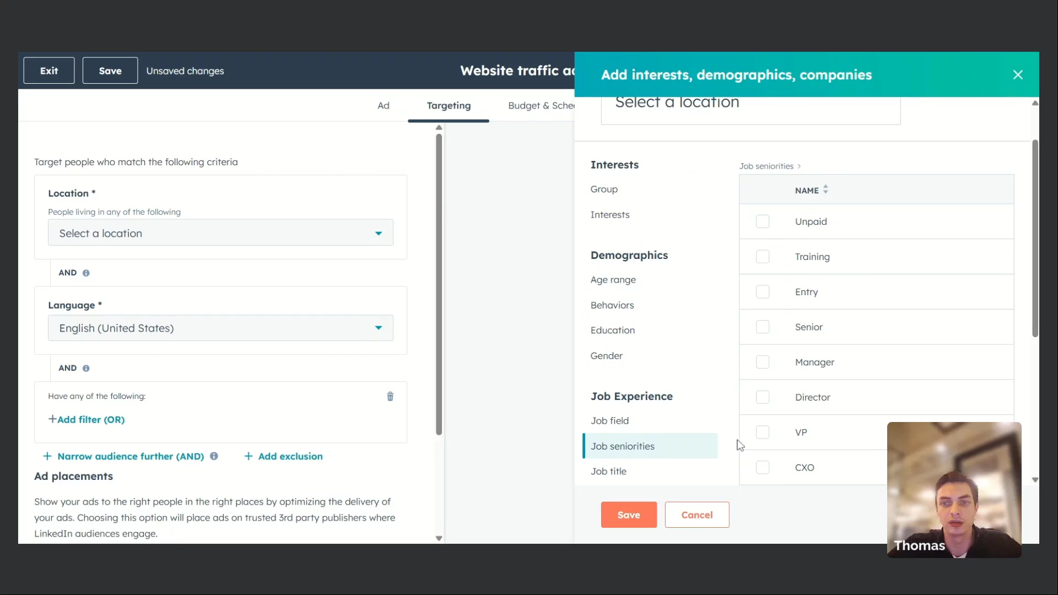Click info icon next to Narrow audience further
The image size is (1058, 595).
click(214, 456)
